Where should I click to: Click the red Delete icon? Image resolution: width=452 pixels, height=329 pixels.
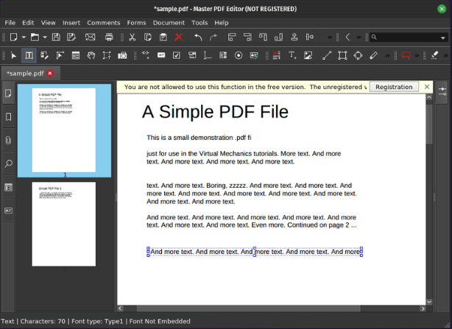pos(178,37)
